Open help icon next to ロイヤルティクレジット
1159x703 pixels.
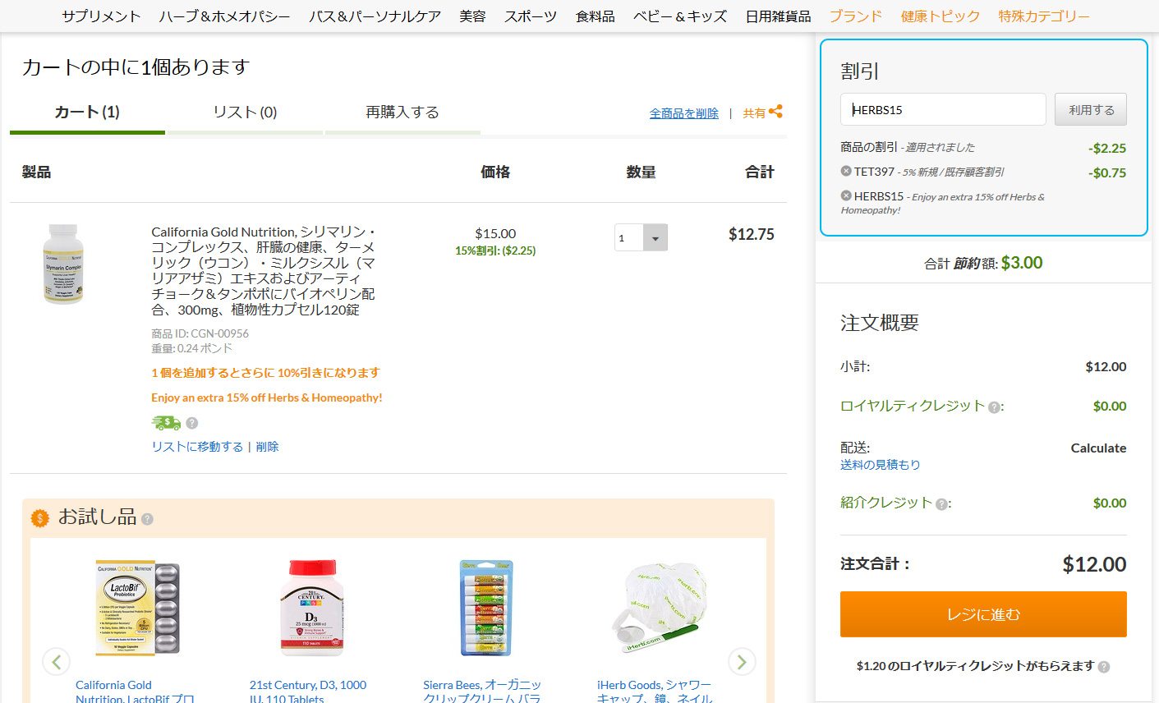click(994, 407)
